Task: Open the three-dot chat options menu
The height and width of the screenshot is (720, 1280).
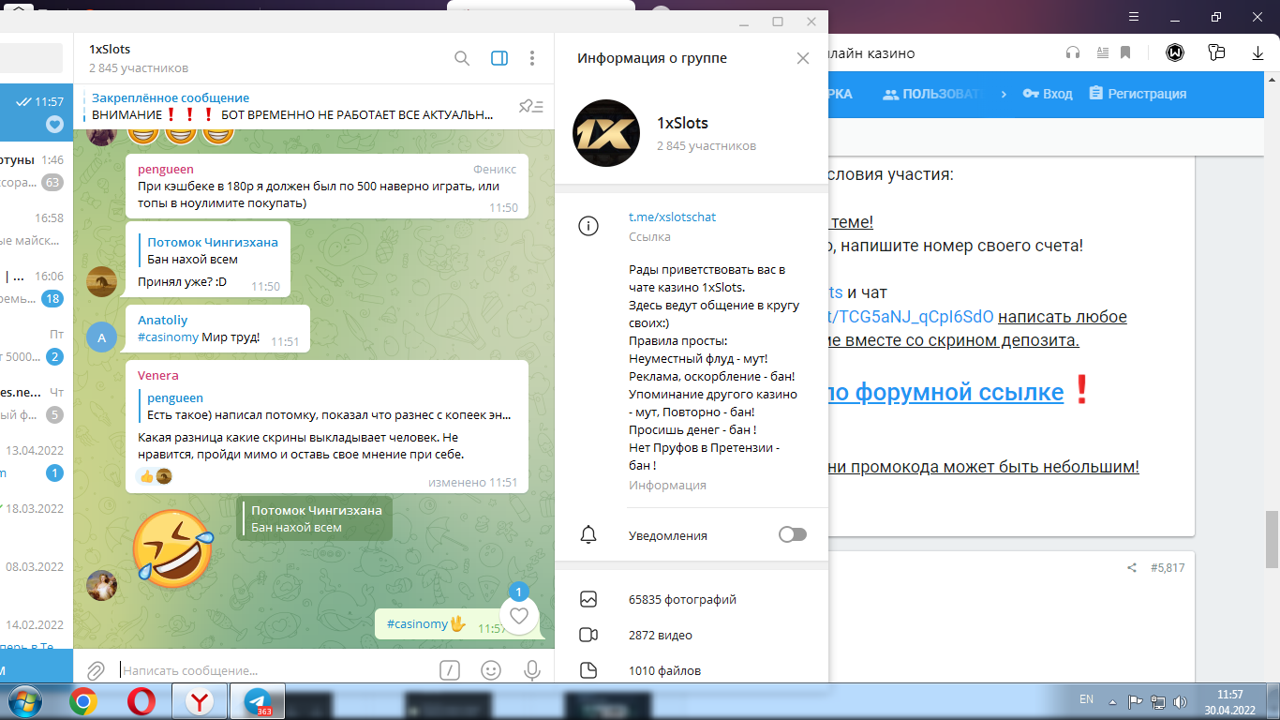Action: tap(532, 58)
